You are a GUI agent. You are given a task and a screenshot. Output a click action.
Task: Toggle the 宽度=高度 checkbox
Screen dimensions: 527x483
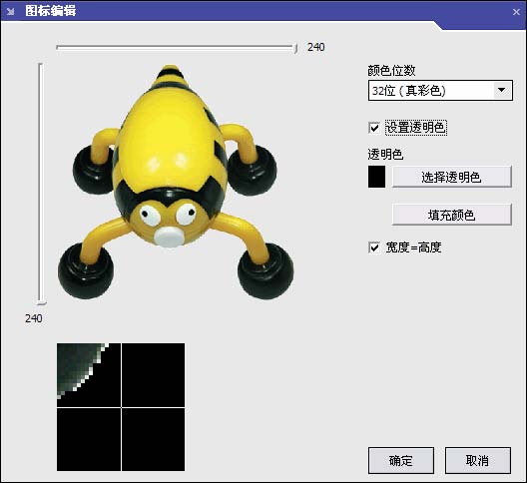click(374, 247)
